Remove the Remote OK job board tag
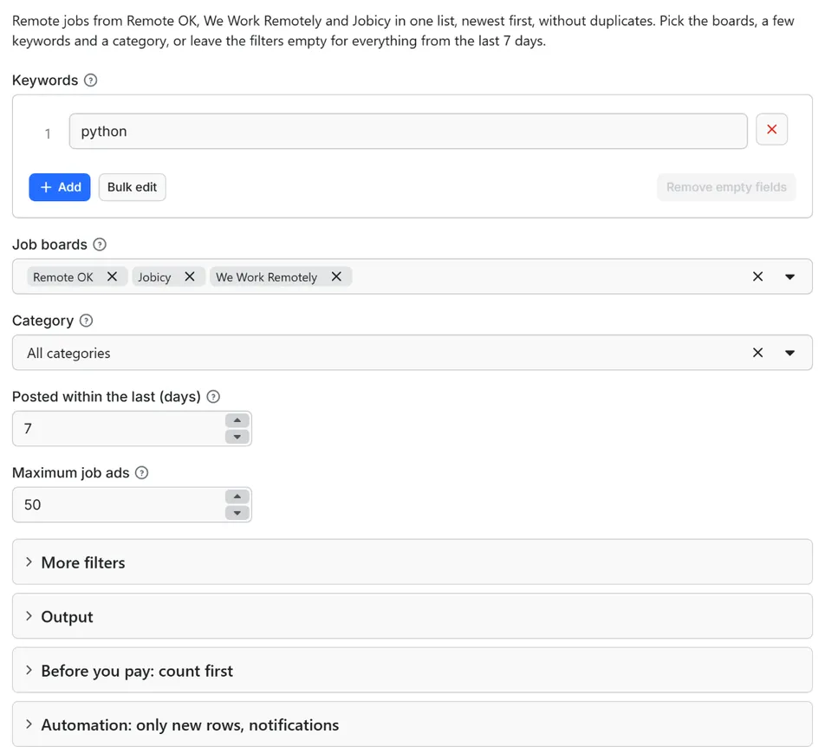825x747 pixels. click(112, 276)
